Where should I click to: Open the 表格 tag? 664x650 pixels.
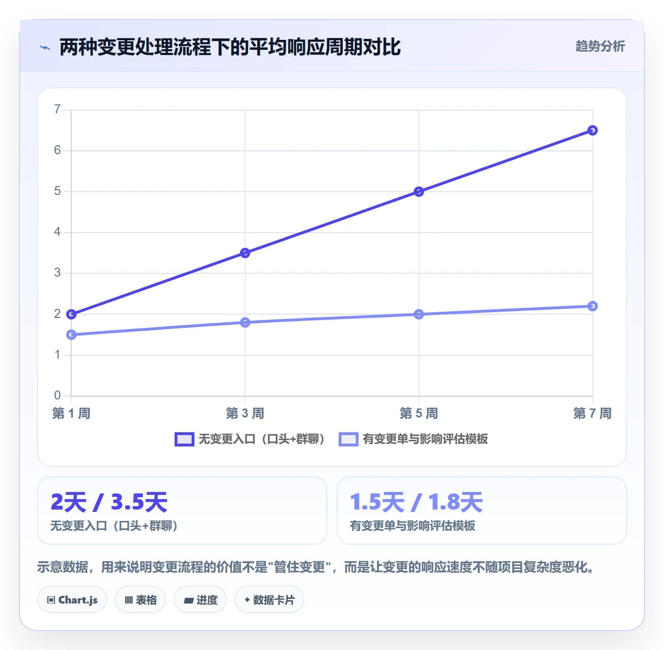(x=140, y=600)
